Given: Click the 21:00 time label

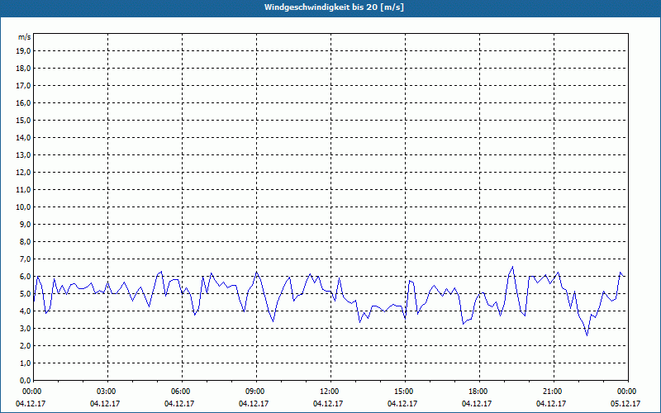Looking at the screenshot, I should (x=554, y=392).
